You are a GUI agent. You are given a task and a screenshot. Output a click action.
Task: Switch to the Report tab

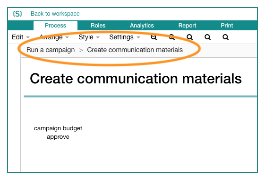(x=187, y=26)
